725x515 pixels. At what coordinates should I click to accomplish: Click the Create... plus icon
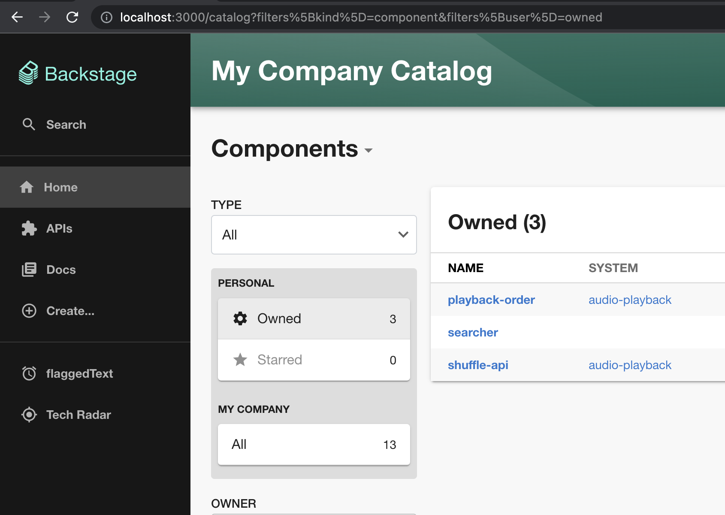click(28, 311)
